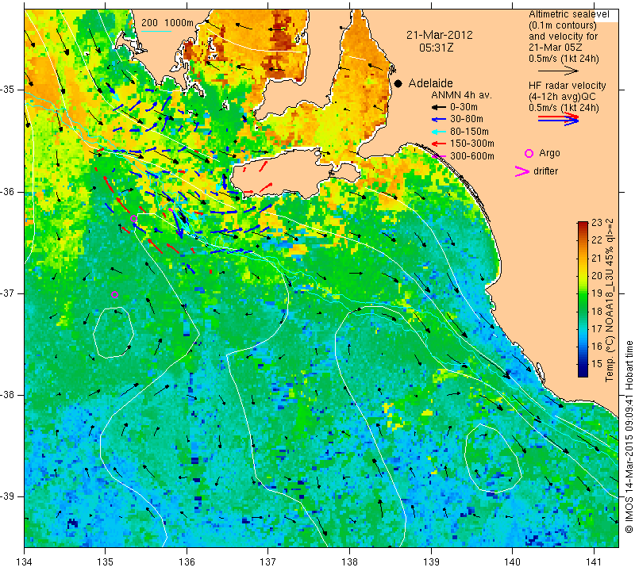The width and height of the screenshot is (635, 571).
Task: Click the Adelaide label text
Action: [x=430, y=83]
